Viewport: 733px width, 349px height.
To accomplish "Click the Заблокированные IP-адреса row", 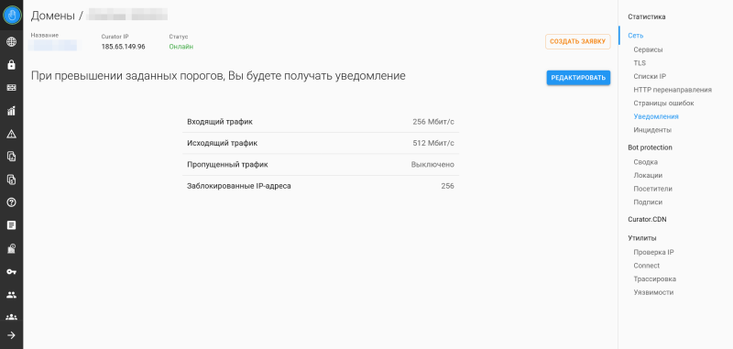I will coord(321,186).
